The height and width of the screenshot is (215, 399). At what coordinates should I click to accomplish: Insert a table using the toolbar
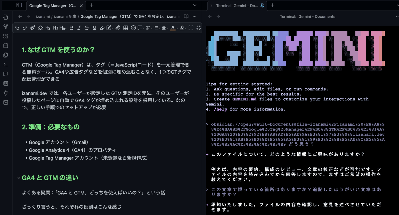[126, 28]
